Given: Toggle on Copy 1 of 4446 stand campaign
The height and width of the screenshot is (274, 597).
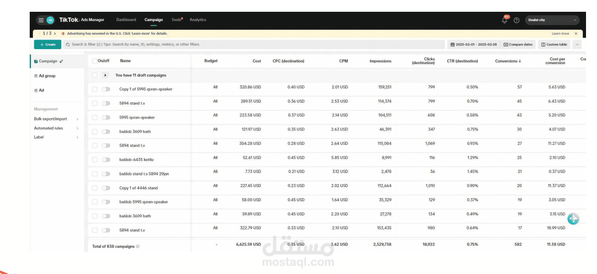Looking at the screenshot, I should point(106,188).
